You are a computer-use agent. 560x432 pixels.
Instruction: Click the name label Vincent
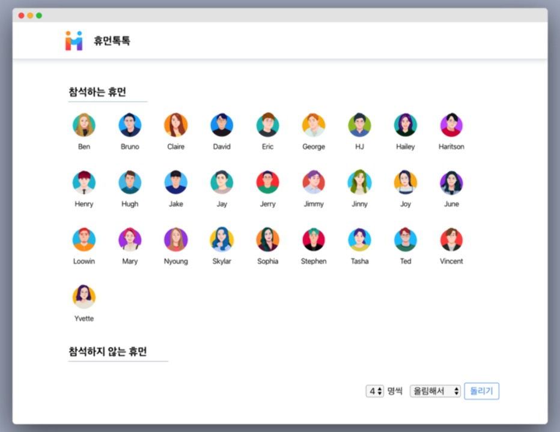click(451, 261)
